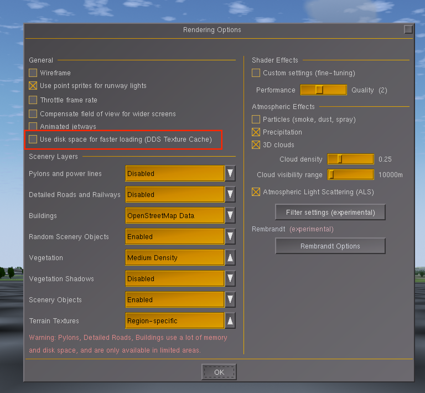Click the 10000m cloud visibility value
The height and width of the screenshot is (393, 425).
pos(390,175)
